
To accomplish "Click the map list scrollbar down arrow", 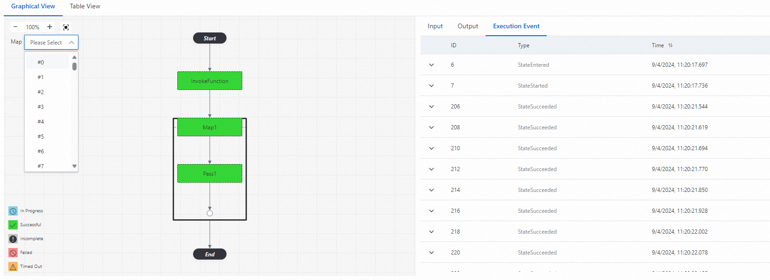I will (74, 166).
